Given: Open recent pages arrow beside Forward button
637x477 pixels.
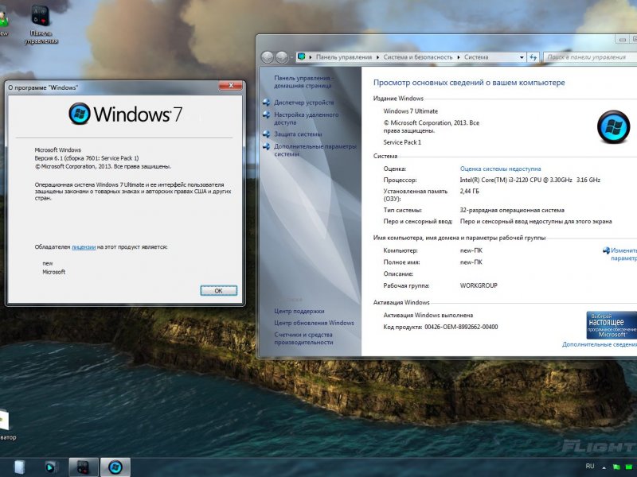Looking at the screenshot, I should [291, 57].
